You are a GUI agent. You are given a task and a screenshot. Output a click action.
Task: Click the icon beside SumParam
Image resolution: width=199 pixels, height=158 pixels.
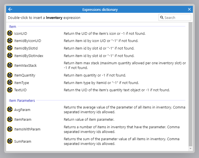(10, 141)
